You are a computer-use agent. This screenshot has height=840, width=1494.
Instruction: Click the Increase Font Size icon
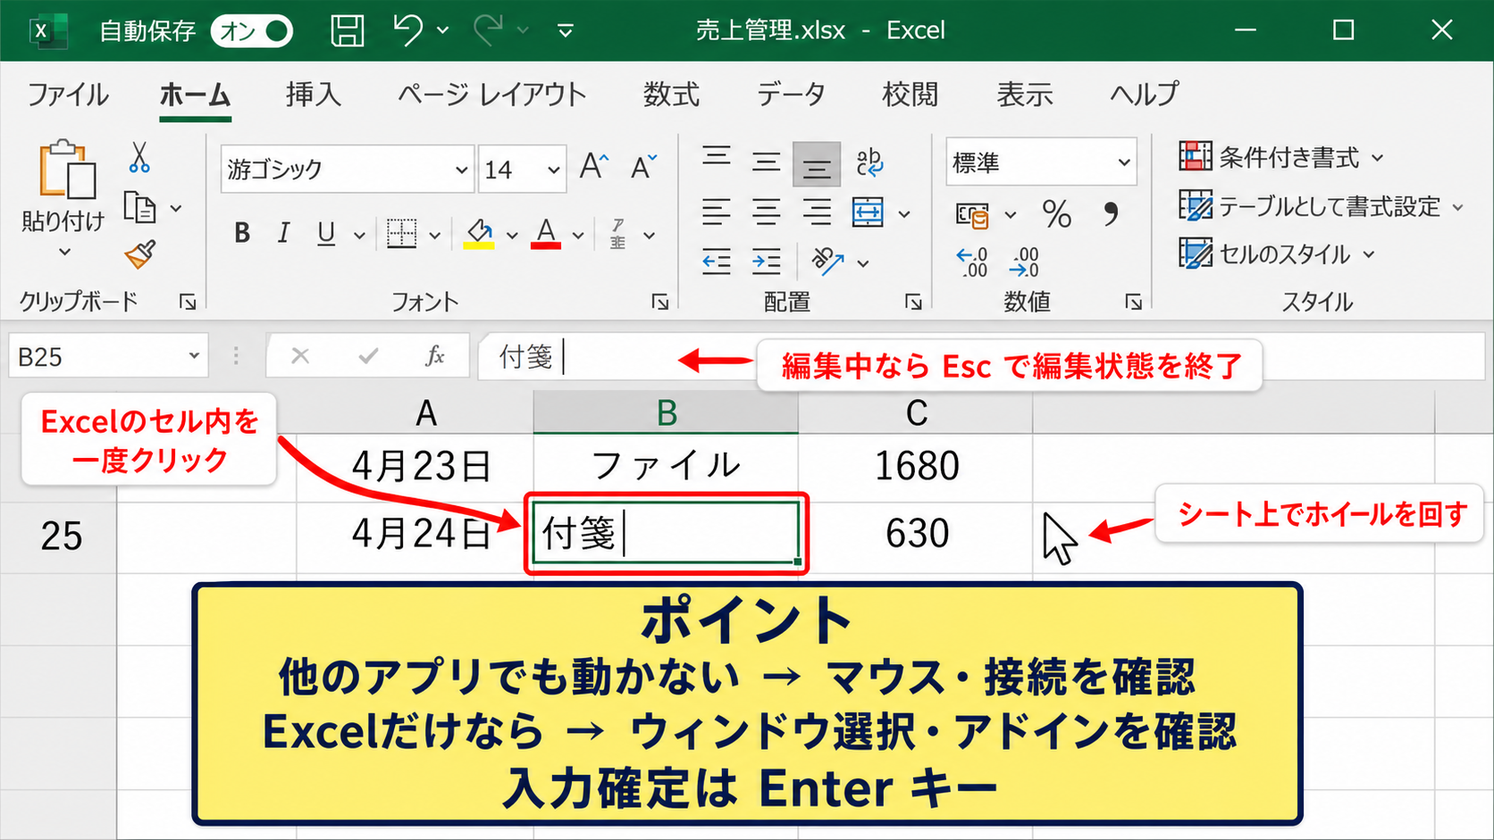point(593,166)
